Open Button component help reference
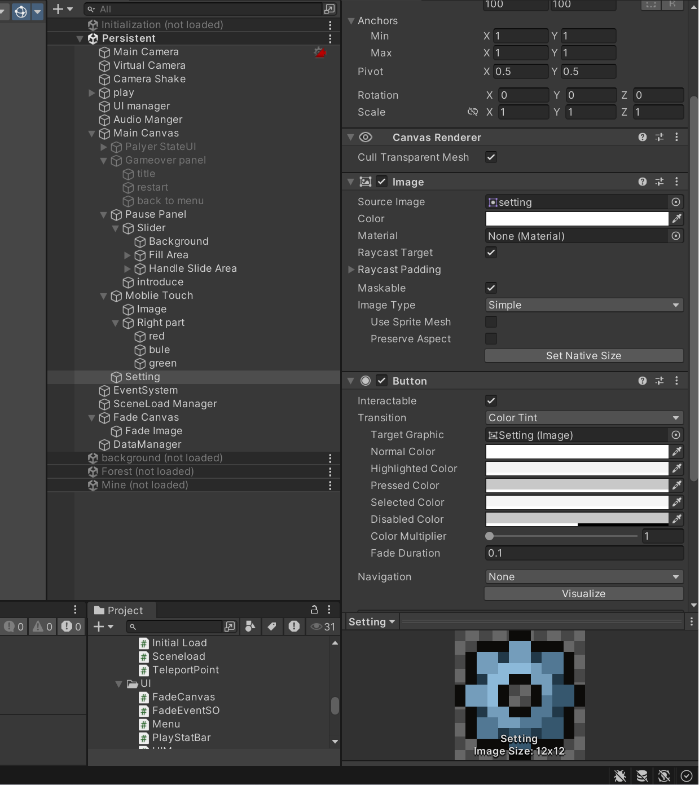This screenshot has width=699, height=785. [x=643, y=381]
